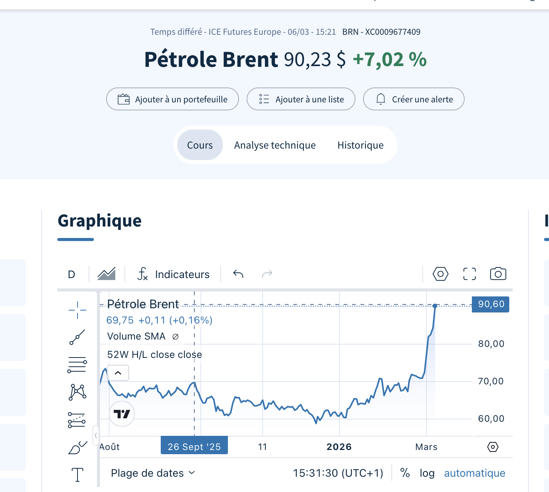Open the Fibonacci retracement tool
This screenshot has height=492, width=549.
[x=77, y=365]
